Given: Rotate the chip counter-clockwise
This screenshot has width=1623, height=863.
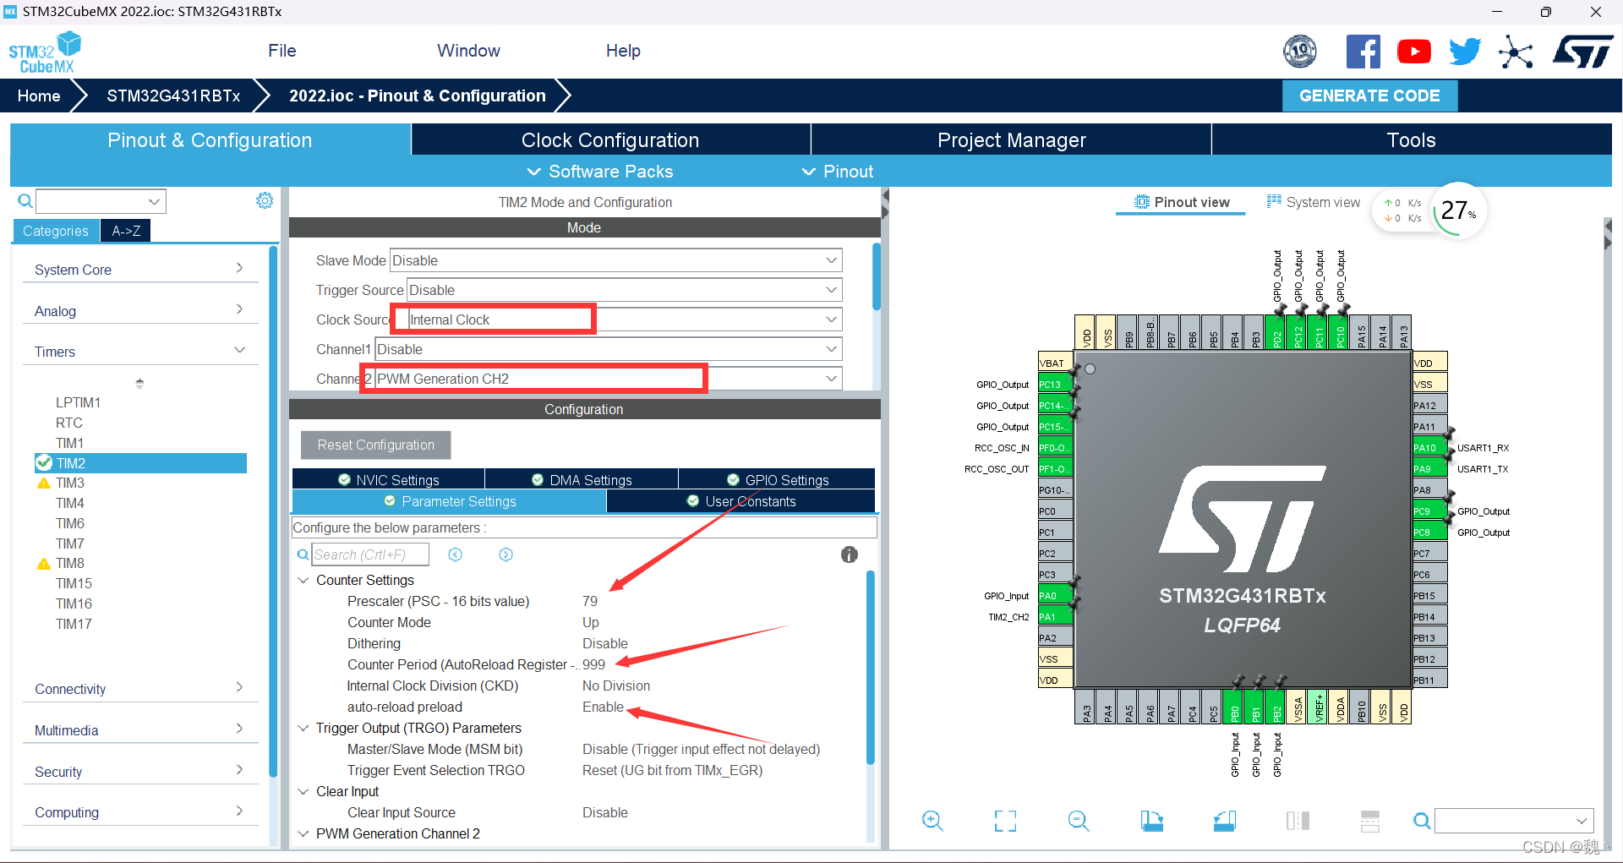Looking at the screenshot, I should point(1225,820).
